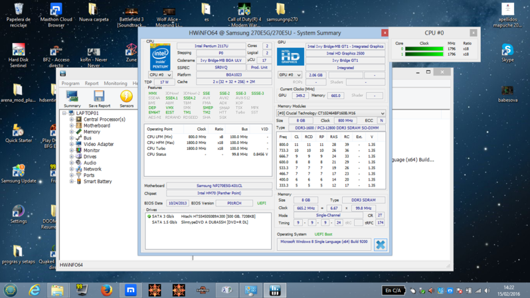Select the SlimtypeDVD SATA 1.5 Gb/s drive row
The width and height of the screenshot is (530, 298).
(x=208, y=222)
